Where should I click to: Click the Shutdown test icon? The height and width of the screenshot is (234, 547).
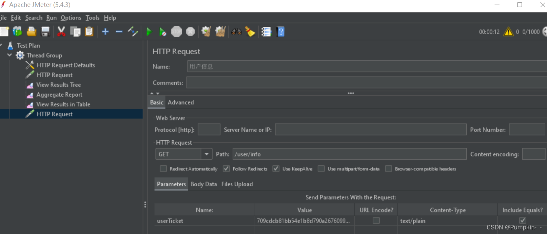(190, 32)
